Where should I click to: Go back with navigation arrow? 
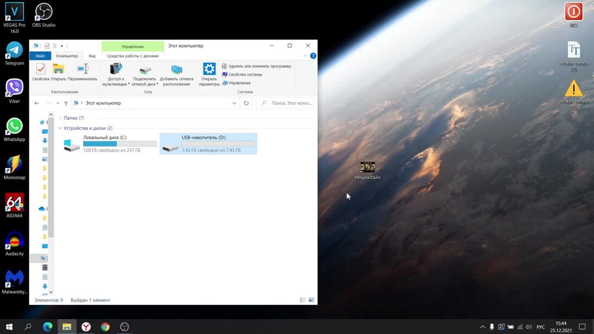(x=37, y=103)
